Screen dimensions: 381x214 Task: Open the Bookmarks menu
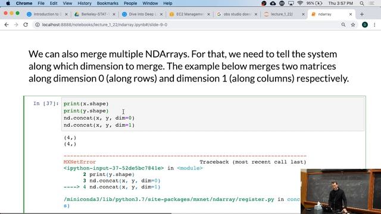coord(107,3)
